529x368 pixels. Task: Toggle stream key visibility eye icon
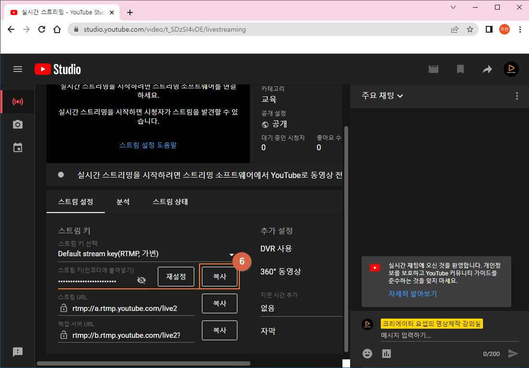141,280
